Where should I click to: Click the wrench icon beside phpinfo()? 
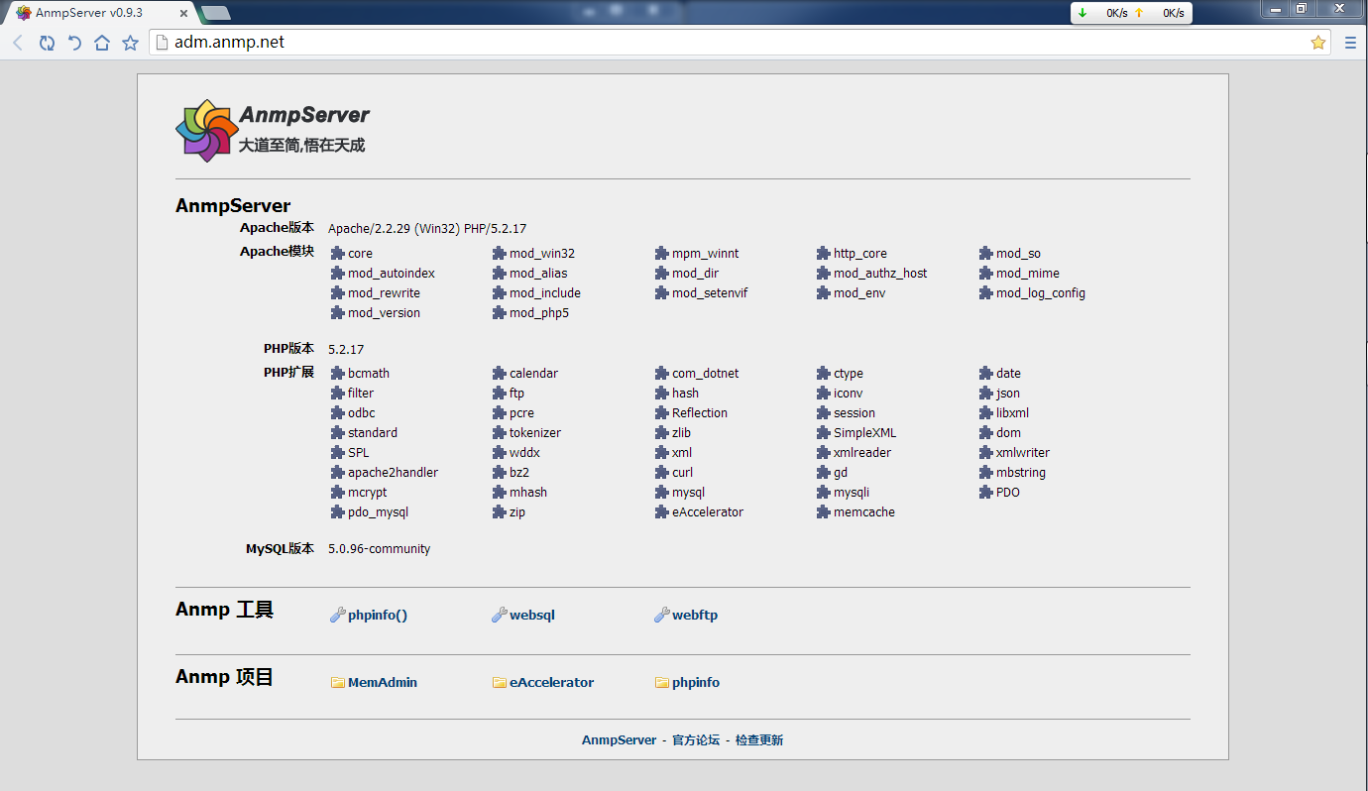(x=337, y=616)
